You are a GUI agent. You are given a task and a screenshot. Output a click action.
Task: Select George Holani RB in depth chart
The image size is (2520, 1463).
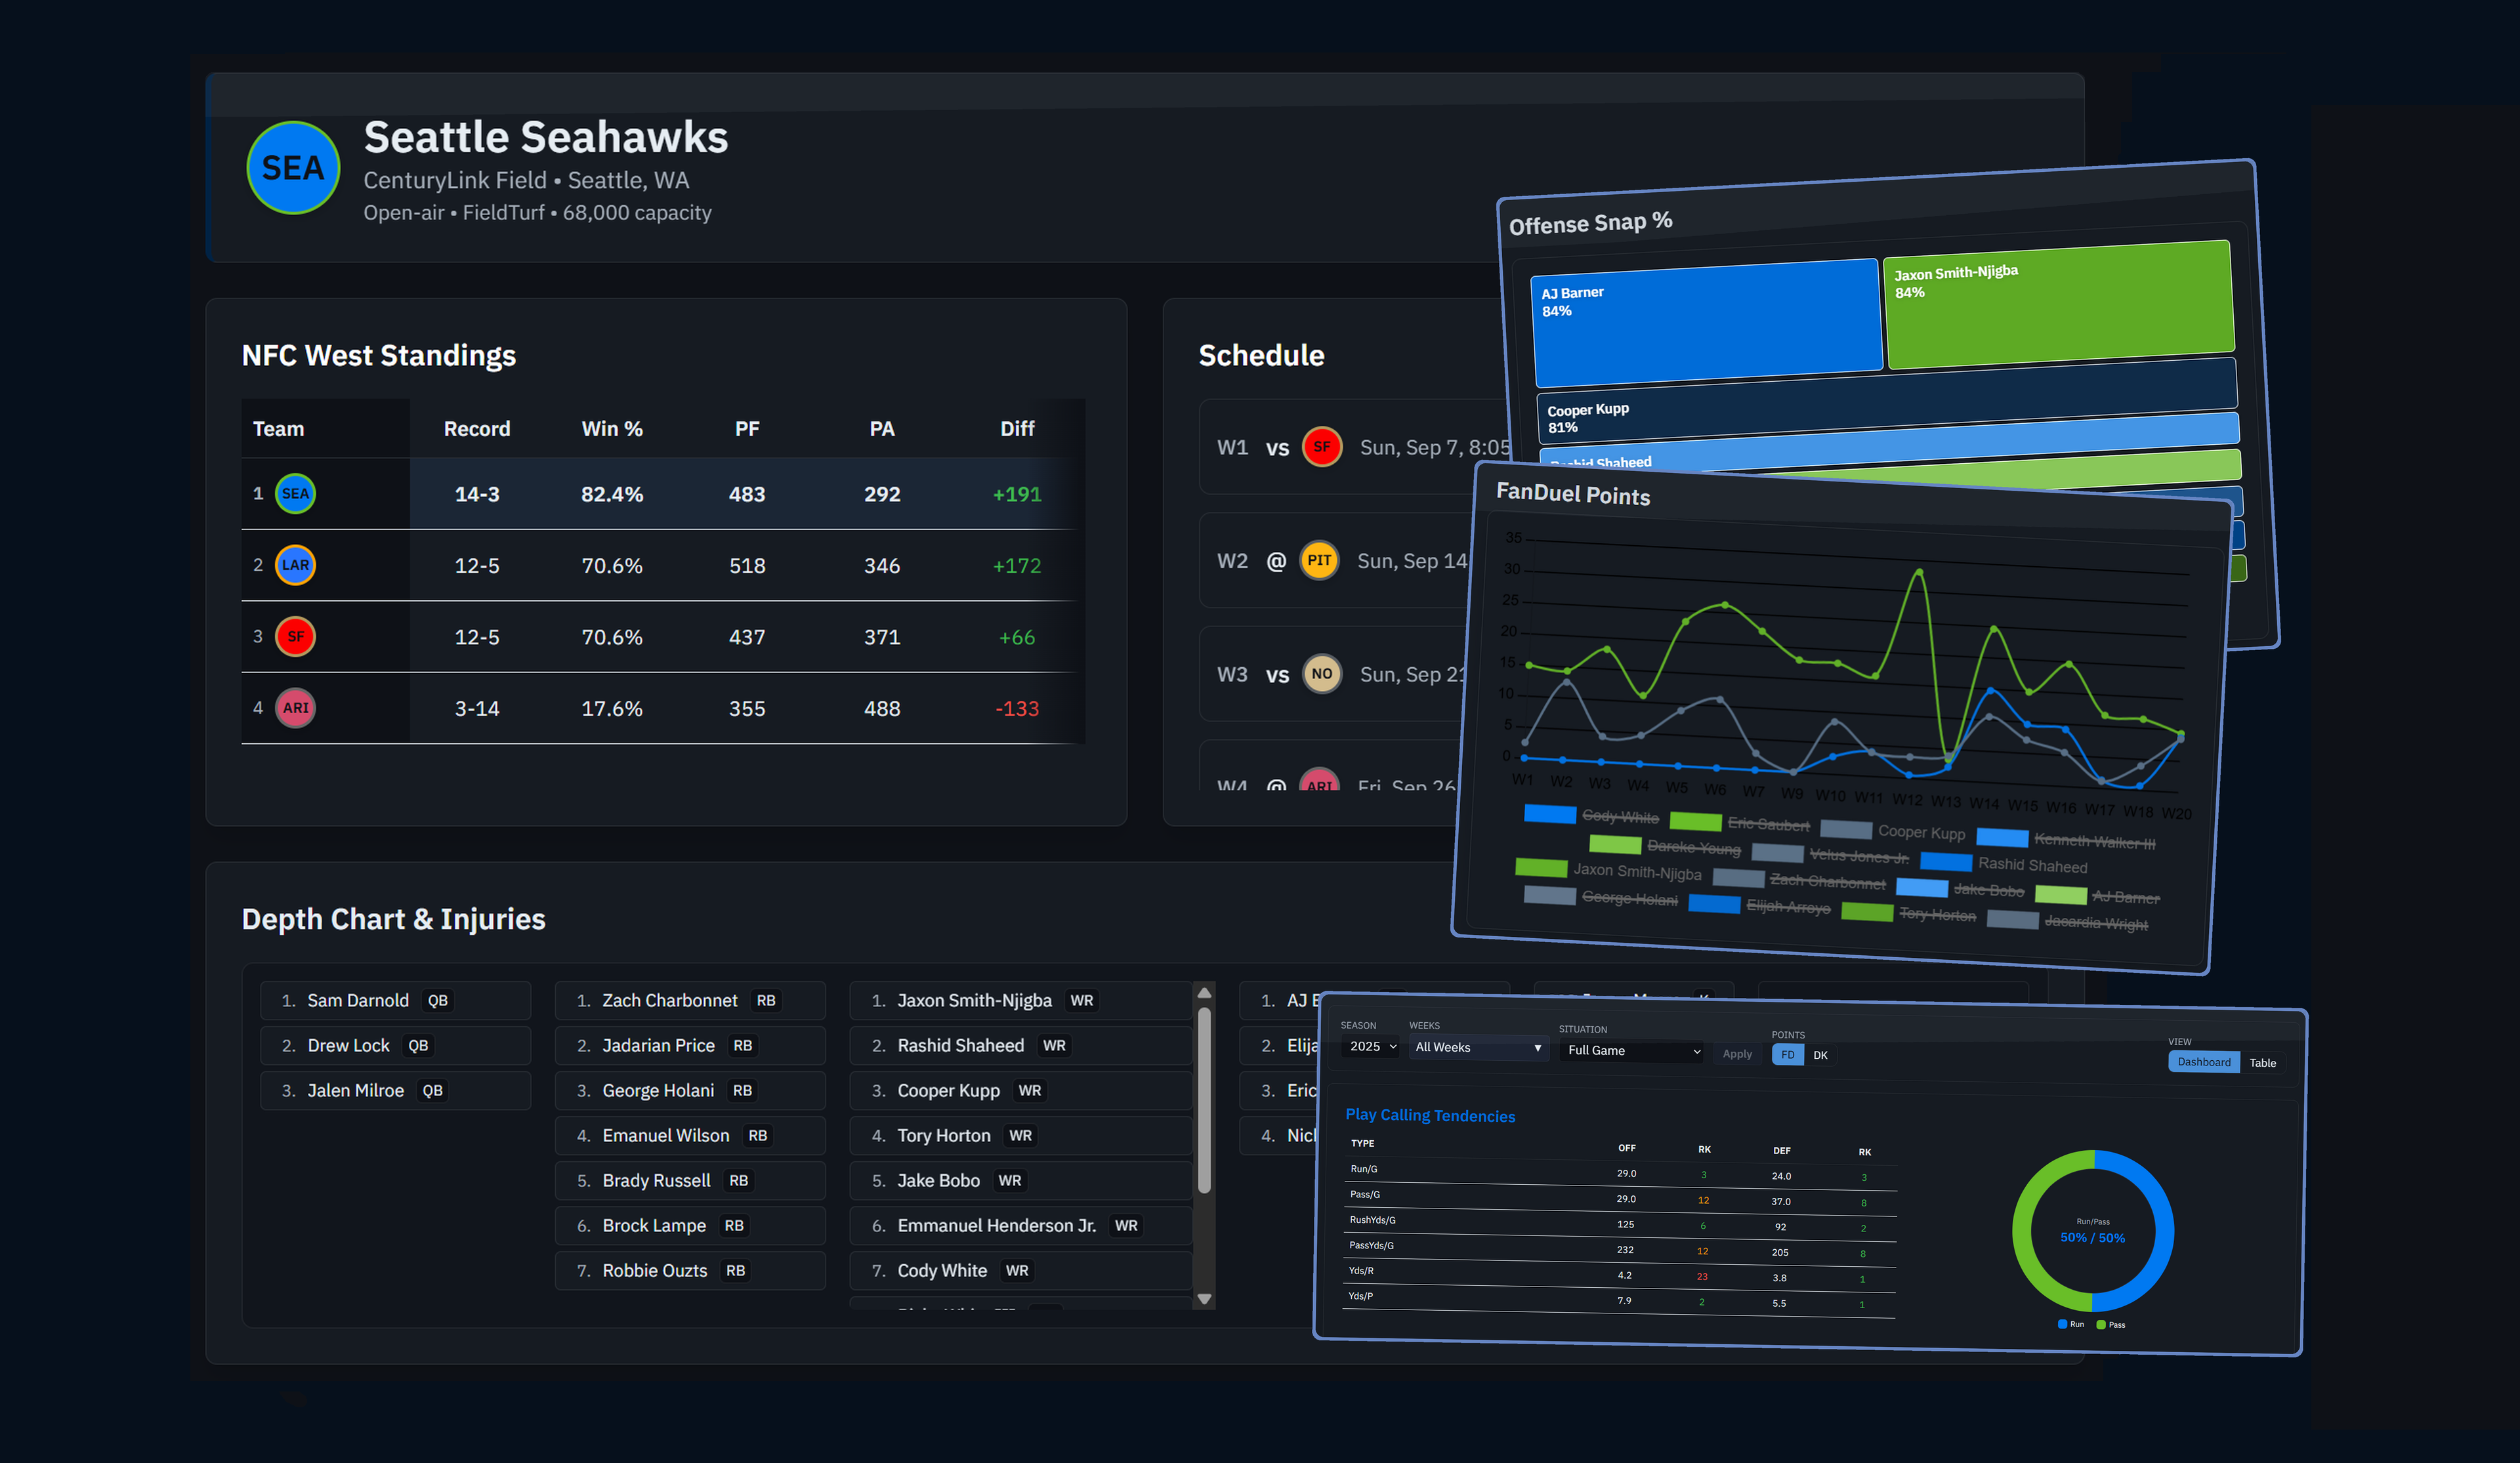690,1090
